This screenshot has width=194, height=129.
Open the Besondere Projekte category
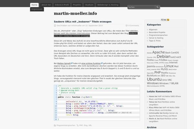click(x=157, y=32)
